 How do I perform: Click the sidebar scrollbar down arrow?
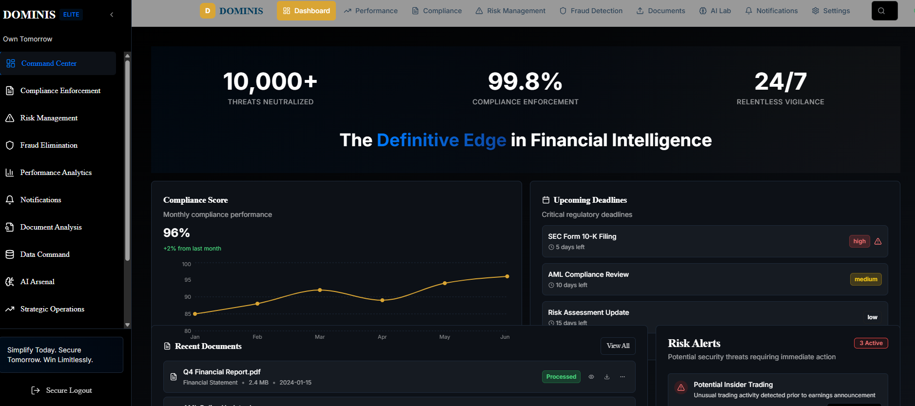point(127,325)
